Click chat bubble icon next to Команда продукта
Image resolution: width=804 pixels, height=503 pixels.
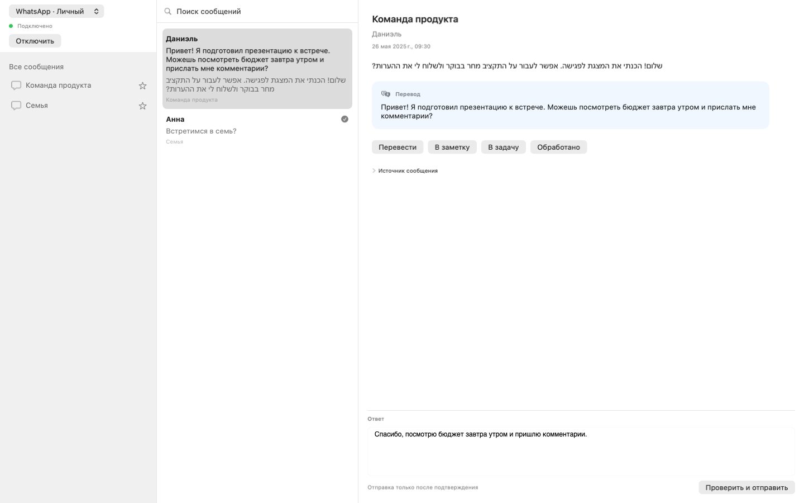(x=16, y=86)
